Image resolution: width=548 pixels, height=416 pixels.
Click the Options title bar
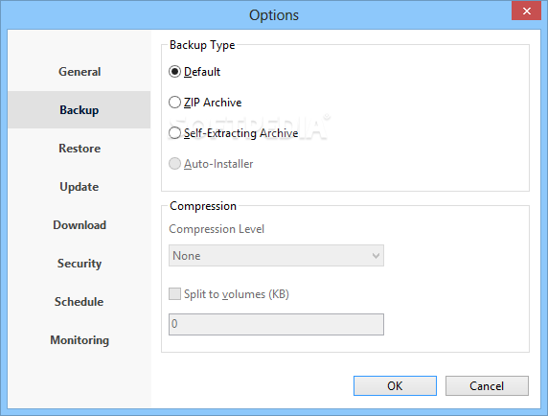pyautogui.click(x=274, y=15)
